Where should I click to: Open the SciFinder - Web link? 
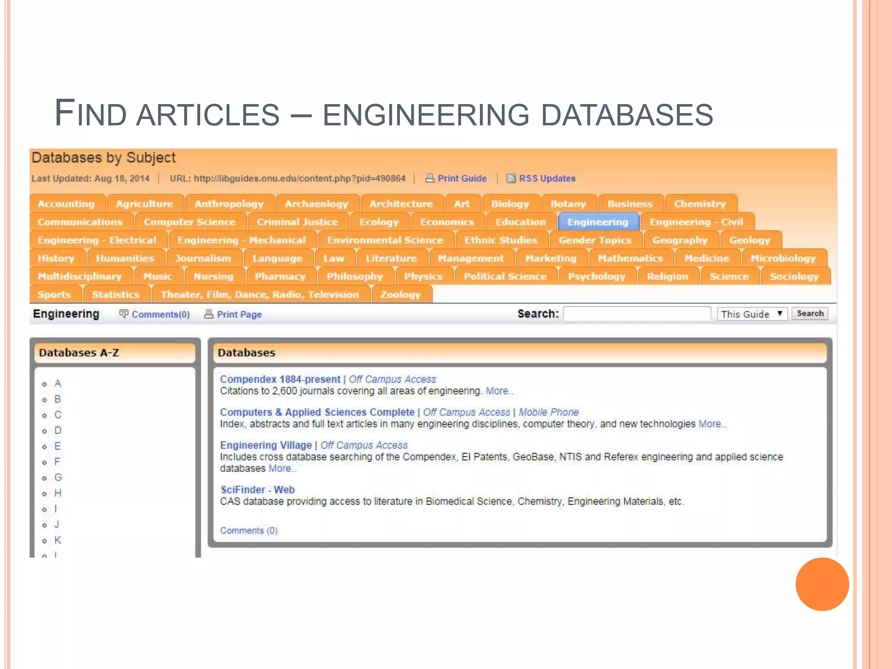click(257, 490)
